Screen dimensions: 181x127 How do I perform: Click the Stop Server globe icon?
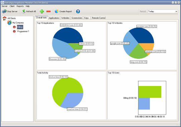pos(4,11)
